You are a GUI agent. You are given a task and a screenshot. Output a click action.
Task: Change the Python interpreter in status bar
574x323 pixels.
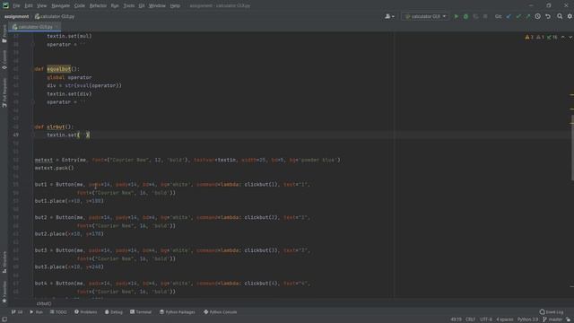[527, 319]
